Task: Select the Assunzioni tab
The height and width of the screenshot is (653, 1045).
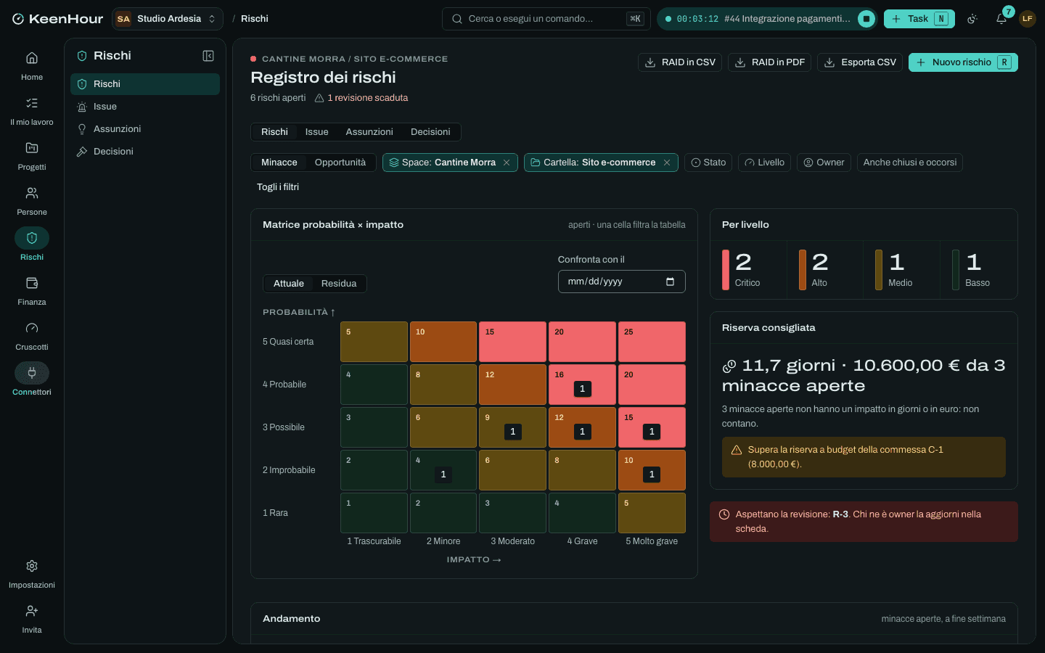Action: [369, 132]
